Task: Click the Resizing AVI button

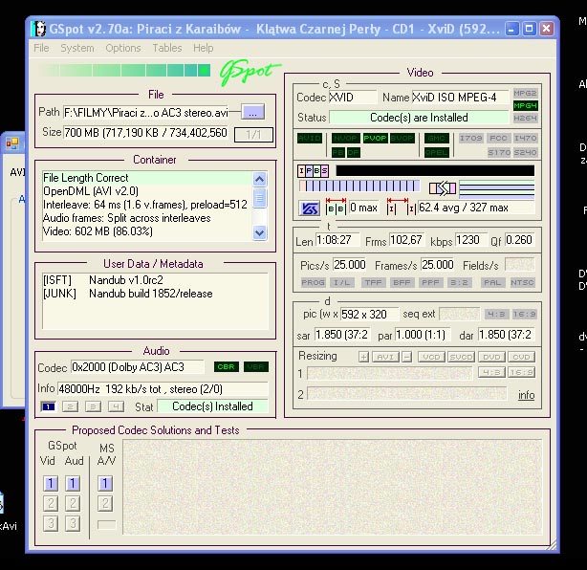Action: coord(385,357)
